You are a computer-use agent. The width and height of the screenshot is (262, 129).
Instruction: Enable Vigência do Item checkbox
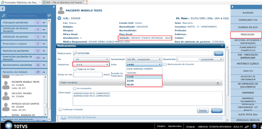point(75,69)
